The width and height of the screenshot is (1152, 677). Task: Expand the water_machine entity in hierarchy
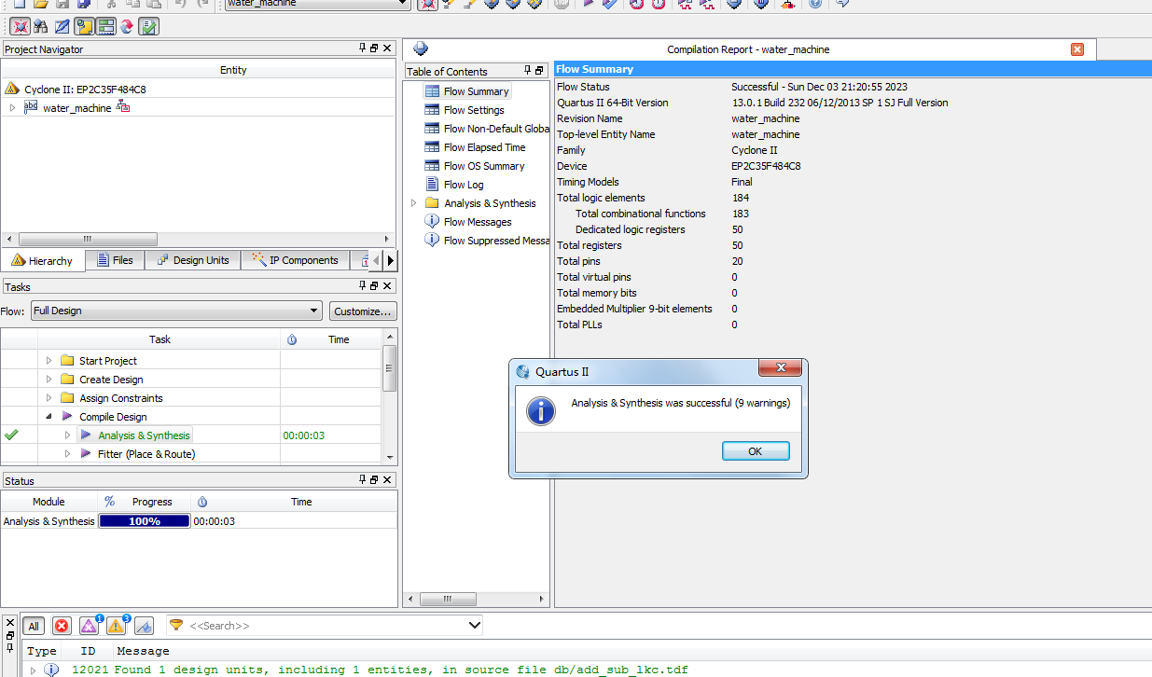tap(12, 108)
